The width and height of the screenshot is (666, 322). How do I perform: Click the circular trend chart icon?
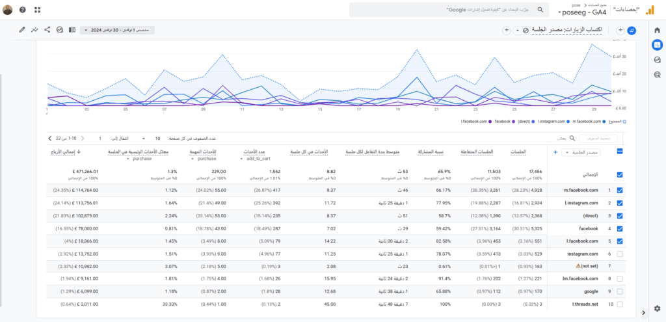click(60, 30)
